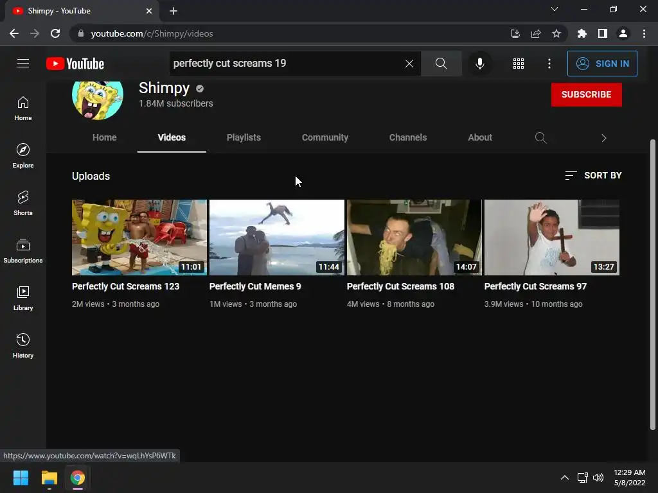
Task: Open Subscriptions in sidebar
Action: (23, 251)
